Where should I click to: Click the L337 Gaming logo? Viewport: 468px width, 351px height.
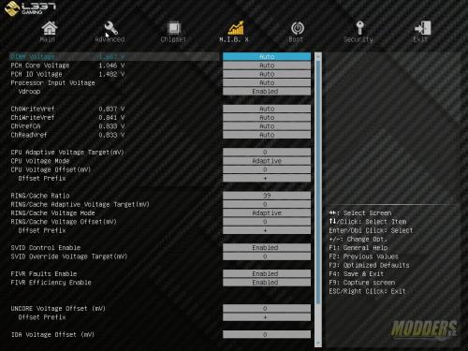[30, 8]
